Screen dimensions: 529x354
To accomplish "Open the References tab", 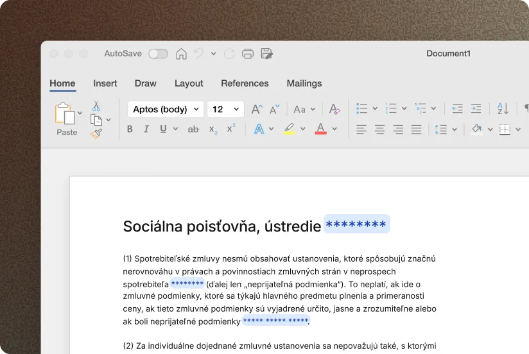I will point(245,83).
